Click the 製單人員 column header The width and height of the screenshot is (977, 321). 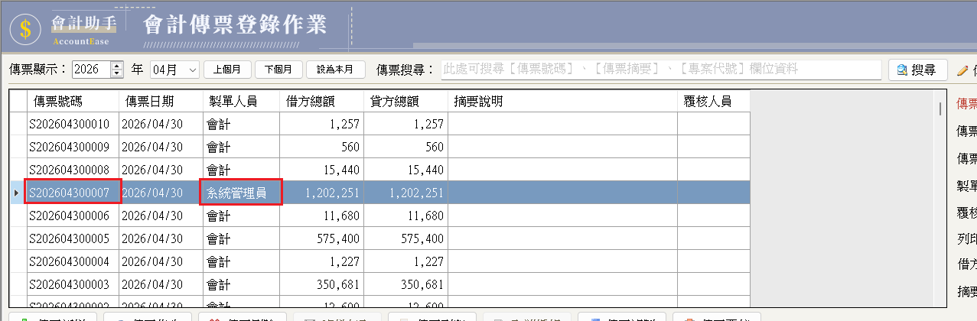pyautogui.click(x=241, y=101)
